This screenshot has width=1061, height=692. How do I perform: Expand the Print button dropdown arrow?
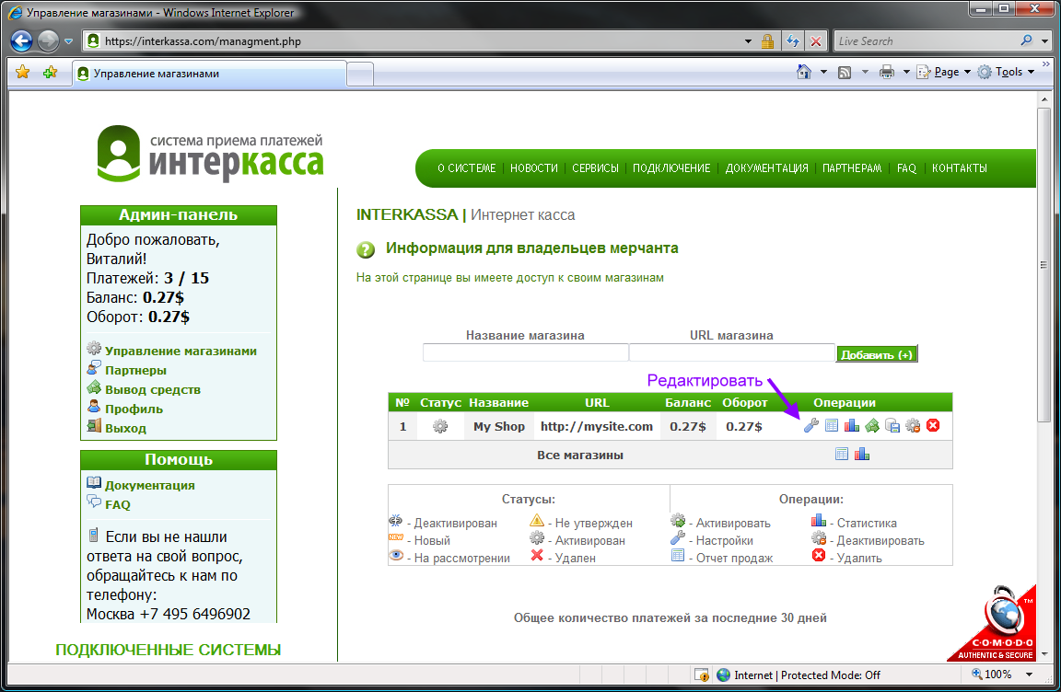point(906,72)
